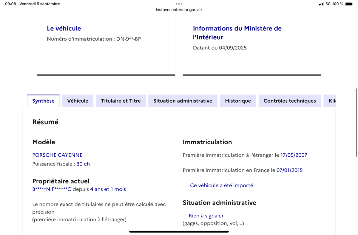
Task: Open the Contrôles techniques tab
Action: coord(289,101)
